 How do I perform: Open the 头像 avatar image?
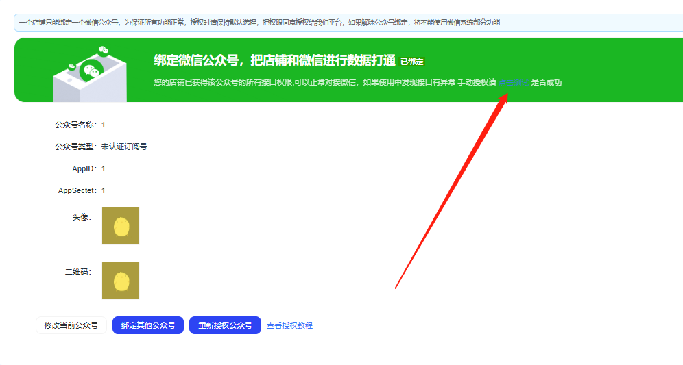121,226
